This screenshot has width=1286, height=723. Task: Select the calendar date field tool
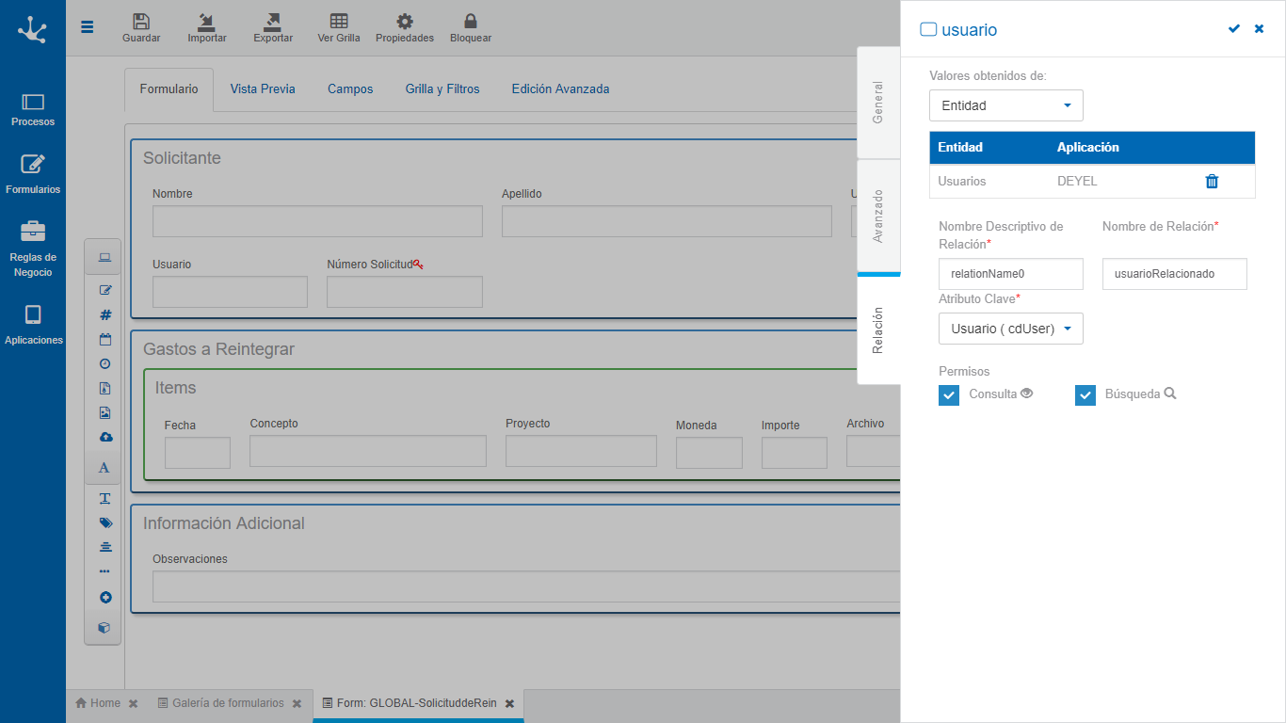[x=105, y=340]
